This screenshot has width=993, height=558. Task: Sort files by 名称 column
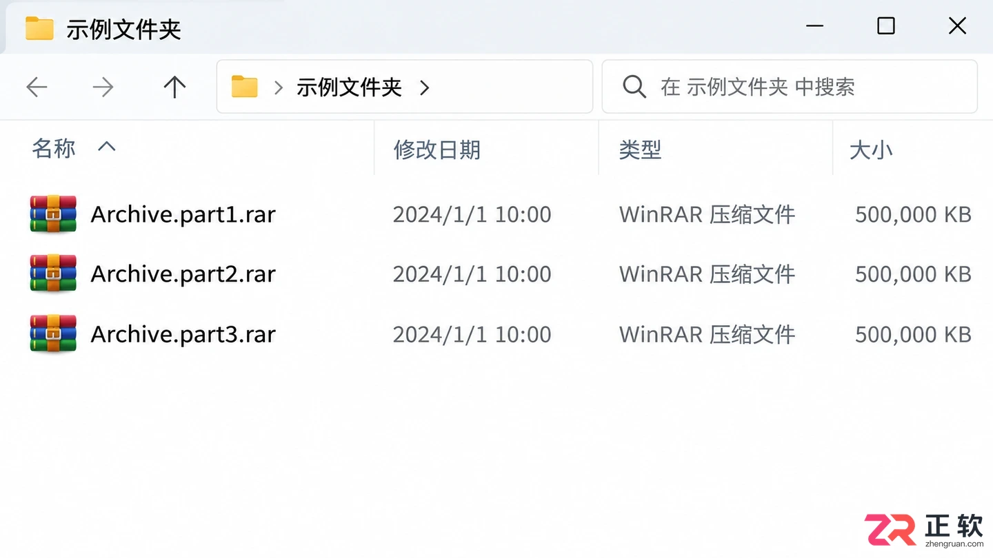click(x=54, y=148)
